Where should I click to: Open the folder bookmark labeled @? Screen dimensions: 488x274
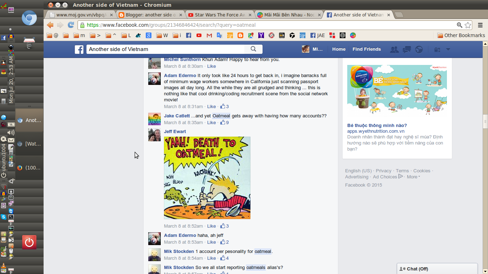click(53, 35)
